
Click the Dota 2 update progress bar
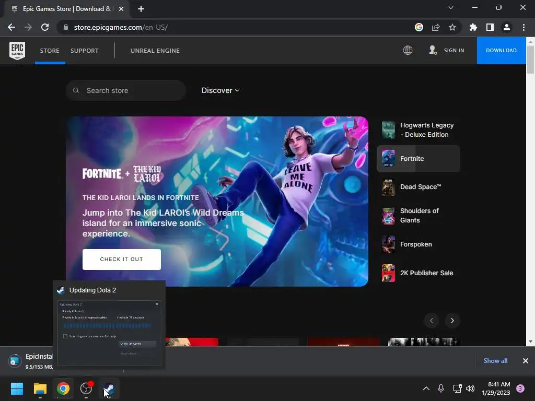107,326
